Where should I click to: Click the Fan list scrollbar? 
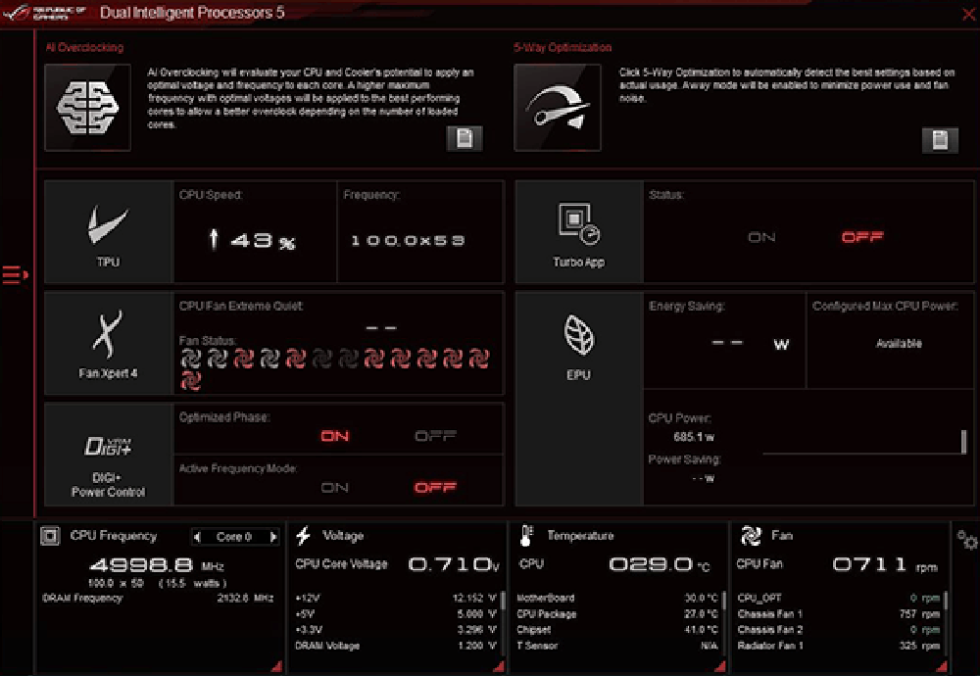pos(946,601)
